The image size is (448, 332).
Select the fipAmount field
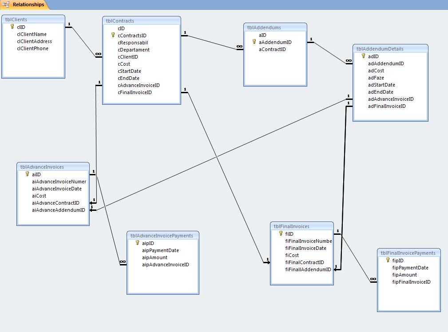[404, 275]
